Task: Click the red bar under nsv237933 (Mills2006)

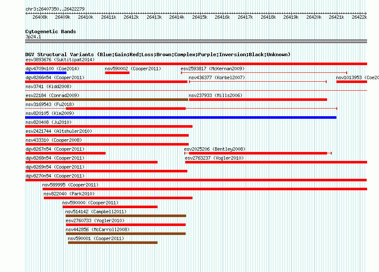Action: point(258,100)
